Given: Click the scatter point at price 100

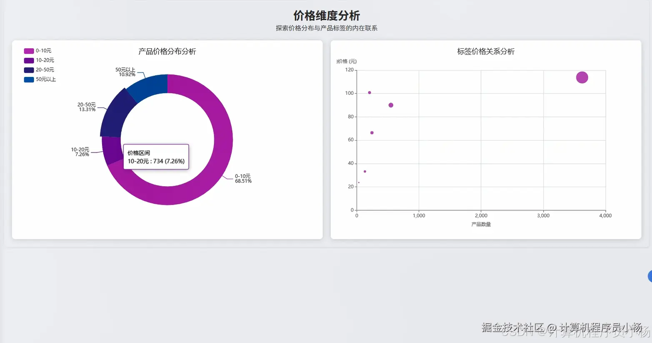Looking at the screenshot, I should pos(370,93).
